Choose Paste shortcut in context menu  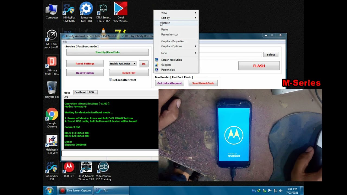click(x=176, y=34)
